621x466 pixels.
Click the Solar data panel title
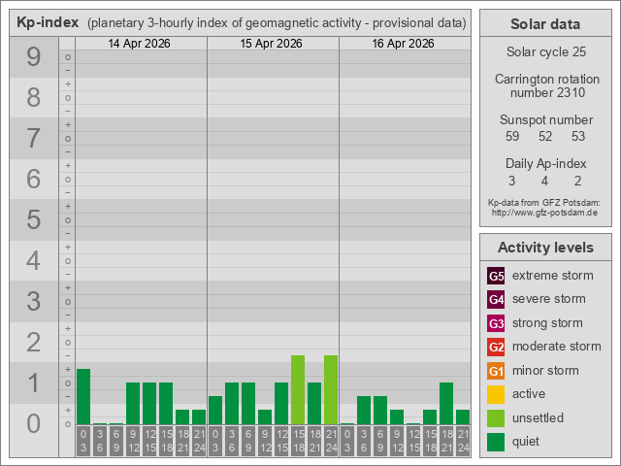[544, 24]
